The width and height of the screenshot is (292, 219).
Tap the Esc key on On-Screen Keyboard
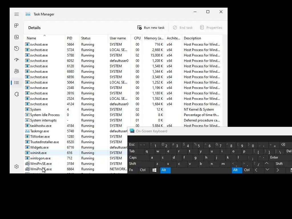pos(133,145)
